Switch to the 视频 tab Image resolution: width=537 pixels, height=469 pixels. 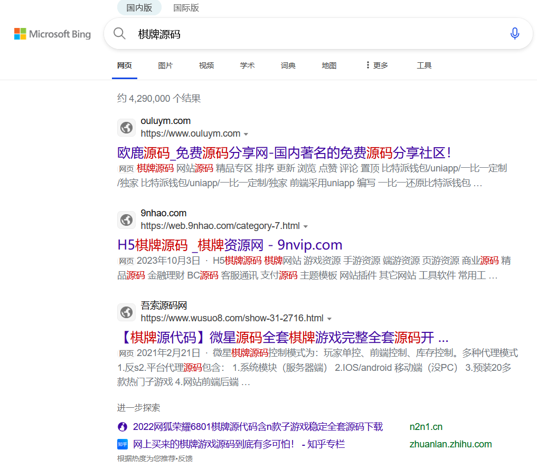[206, 65]
